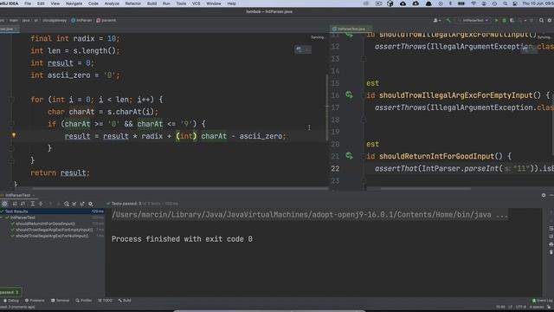Open the VCS menu
The width and height of the screenshot is (554, 312).
click(x=196, y=3)
